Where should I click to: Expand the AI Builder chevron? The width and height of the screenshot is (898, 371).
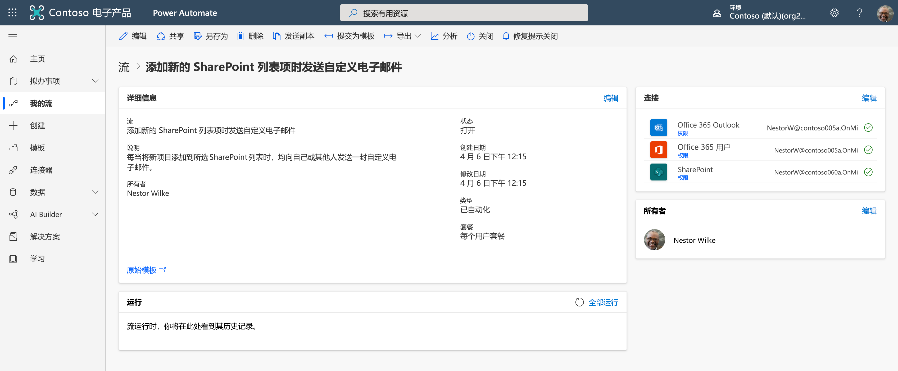(95, 214)
